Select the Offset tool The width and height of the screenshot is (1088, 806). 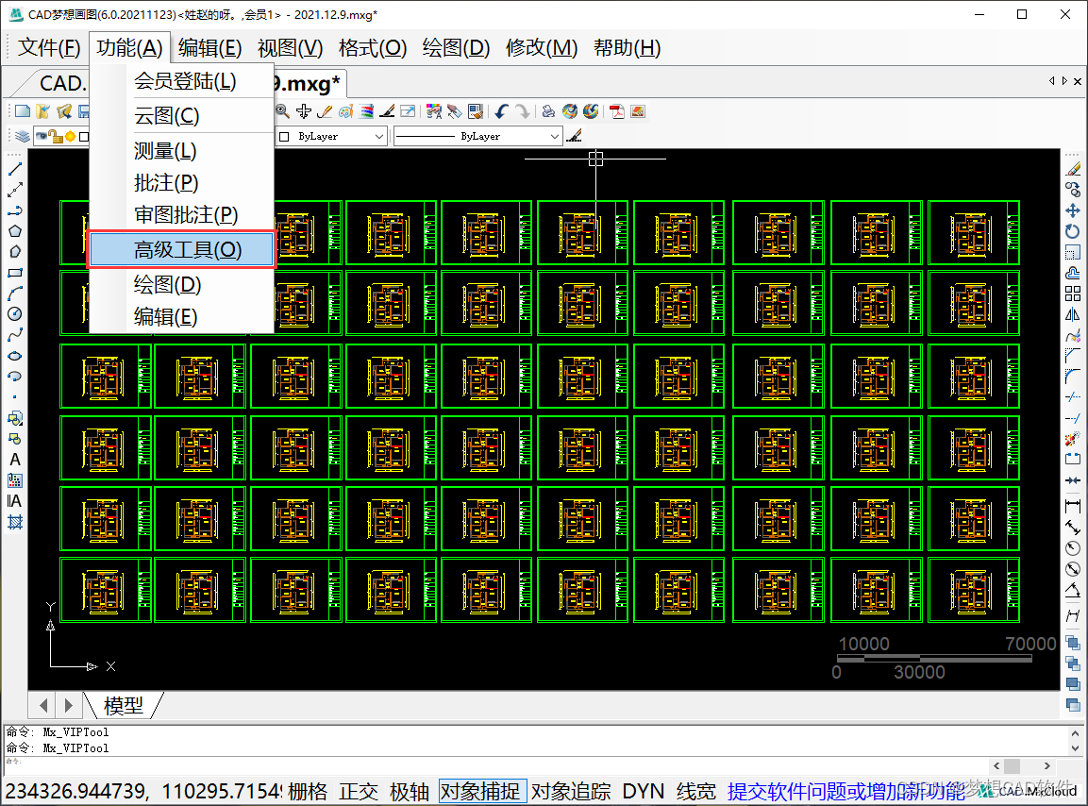pos(1073,273)
